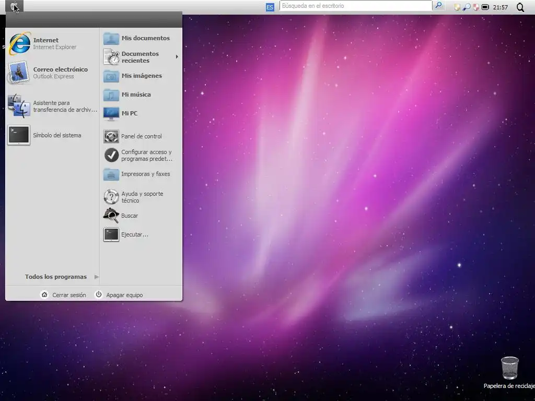
Task: Click Spotlight magnifier at top right
Action: coord(520,7)
